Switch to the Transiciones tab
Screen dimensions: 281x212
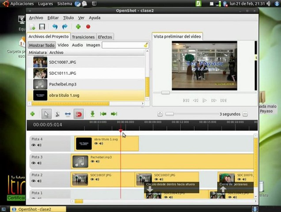[x=83, y=37]
